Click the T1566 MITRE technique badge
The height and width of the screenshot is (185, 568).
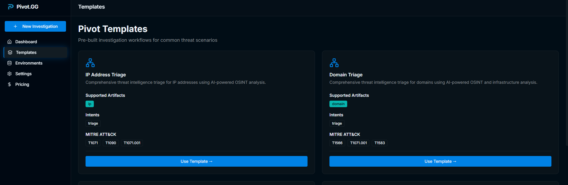(x=337, y=143)
